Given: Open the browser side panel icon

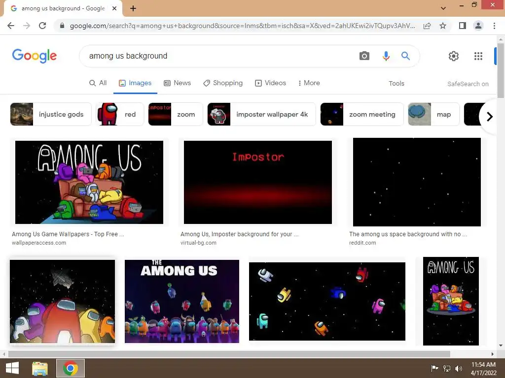Looking at the screenshot, I should pos(463,26).
